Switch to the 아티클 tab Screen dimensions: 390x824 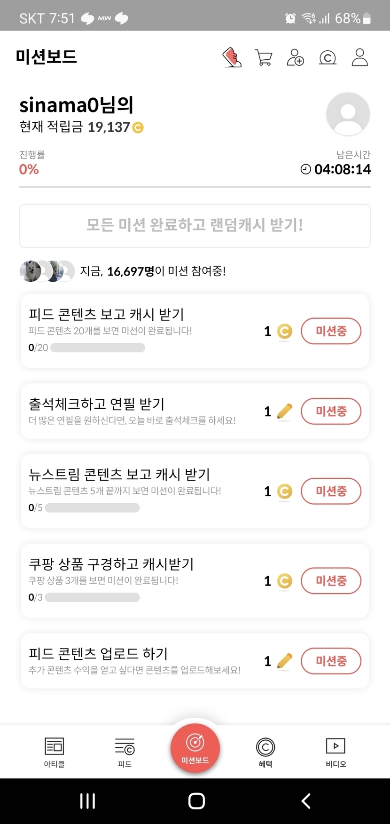pos(54,752)
